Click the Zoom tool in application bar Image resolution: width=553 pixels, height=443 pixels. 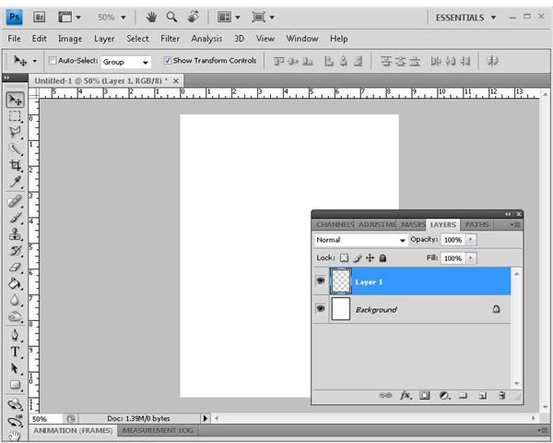171,17
